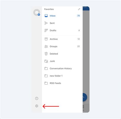Screen dimensions: 121x119
Task: Tap the blue compose floating button
Action: coord(85,97)
